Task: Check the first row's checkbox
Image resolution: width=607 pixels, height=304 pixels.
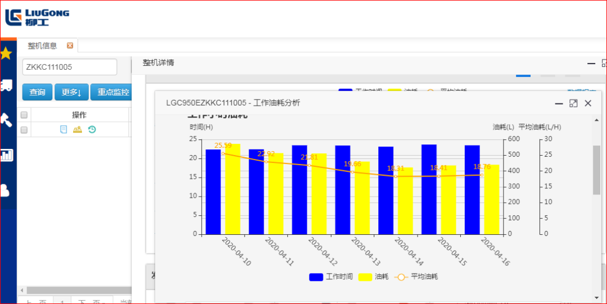Action: 24,130
